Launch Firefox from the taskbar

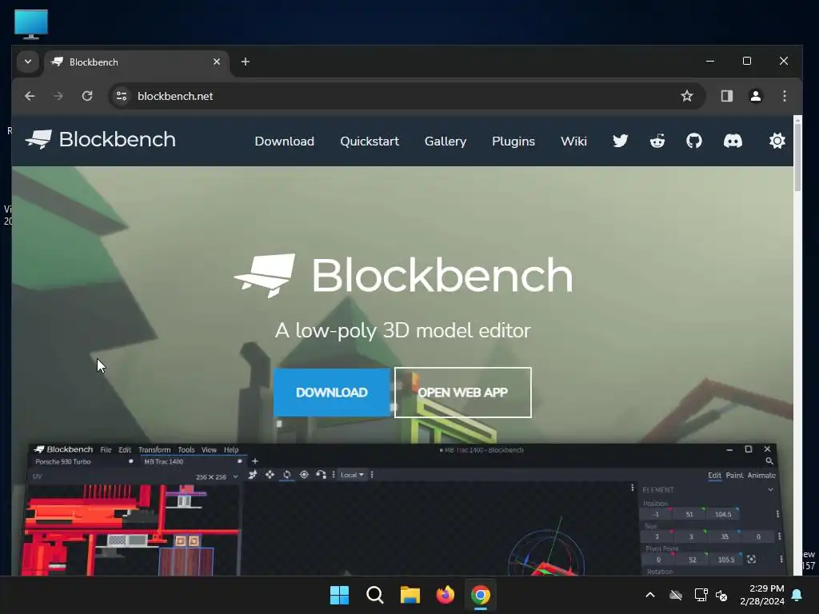[x=445, y=595]
